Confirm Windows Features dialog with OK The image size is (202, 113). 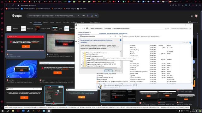tap(108, 71)
